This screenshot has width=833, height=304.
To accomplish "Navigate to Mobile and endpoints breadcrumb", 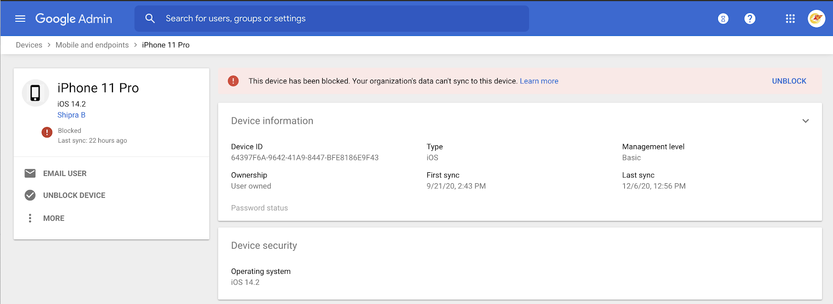I will (92, 45).
